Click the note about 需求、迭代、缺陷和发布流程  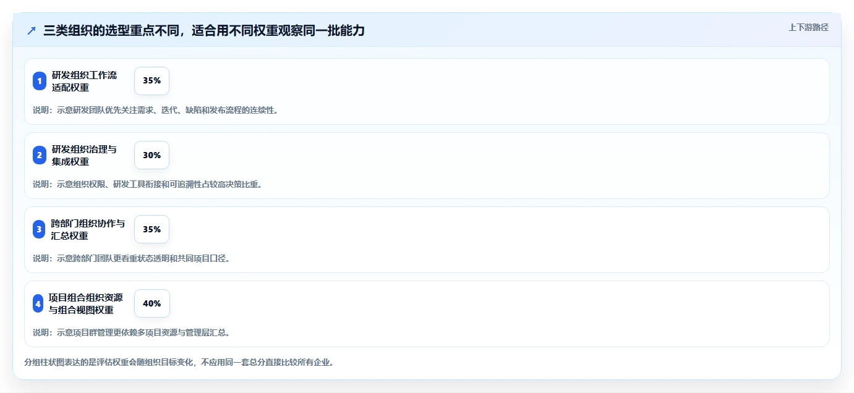[x=155, y=110]
